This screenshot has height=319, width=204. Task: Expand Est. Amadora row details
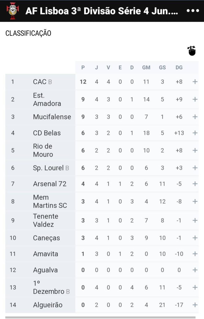195,99
